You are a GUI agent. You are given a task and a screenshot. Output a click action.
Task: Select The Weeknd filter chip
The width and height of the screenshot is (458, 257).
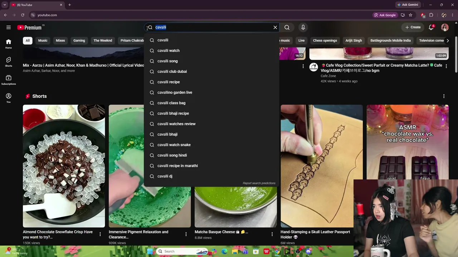coord(103,40)
